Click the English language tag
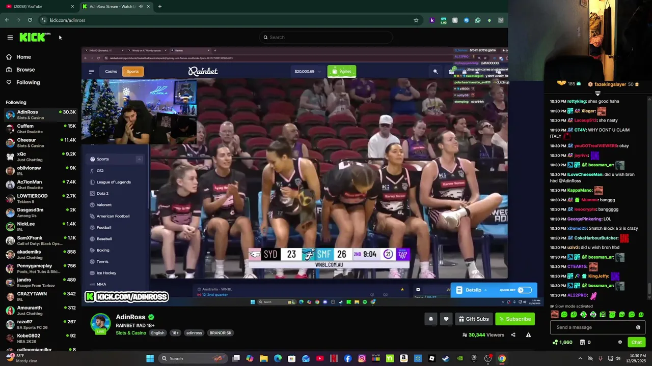Viewport: 652px width, 366px height. pyautogui.click(x=157, y=333)
